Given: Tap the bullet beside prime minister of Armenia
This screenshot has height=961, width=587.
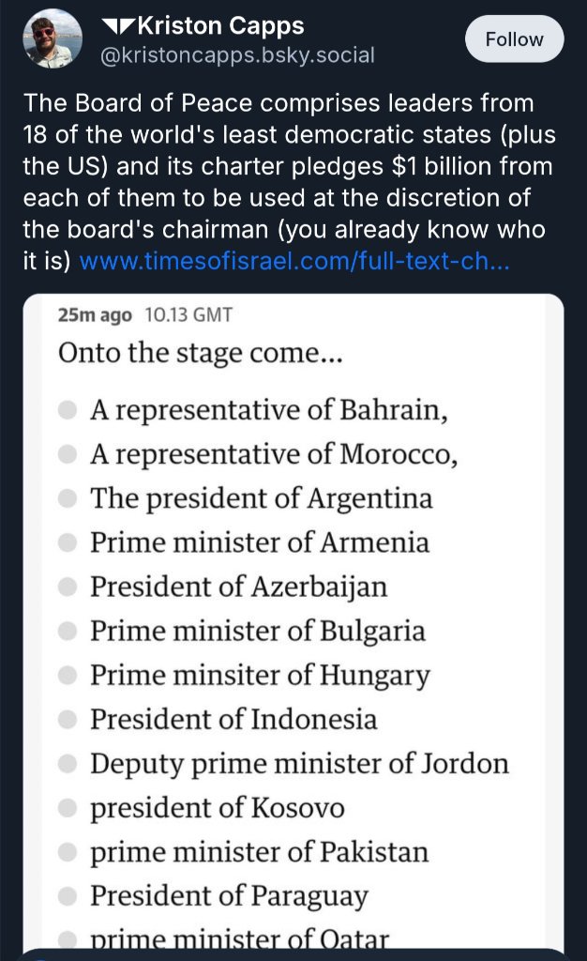Looking at the screenshot, I should (67, 542).
